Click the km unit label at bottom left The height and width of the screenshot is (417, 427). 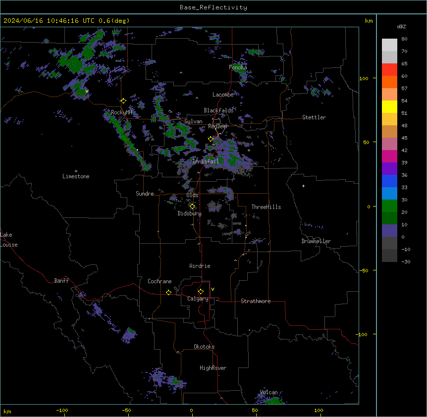7,411
